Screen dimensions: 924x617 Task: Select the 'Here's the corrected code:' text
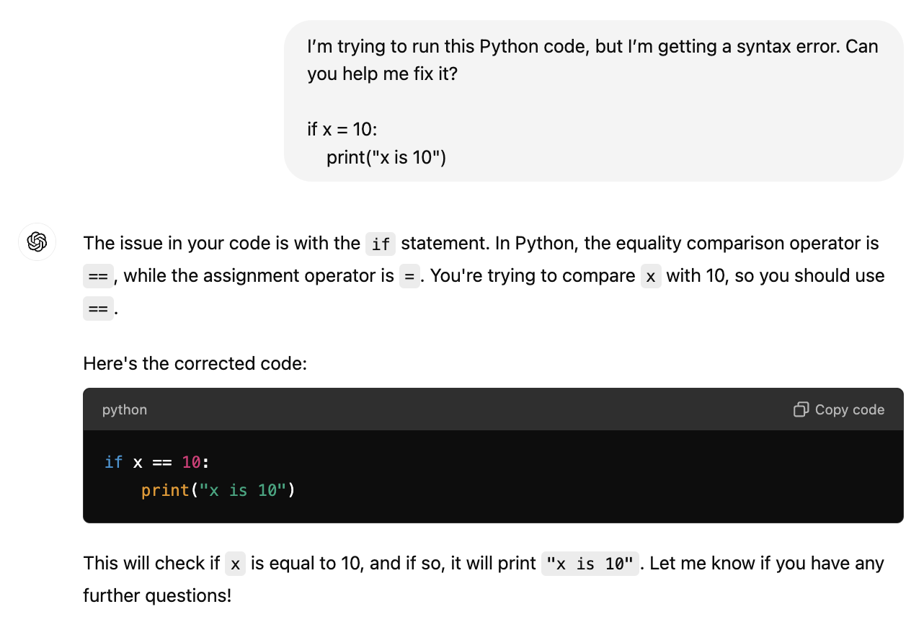click(x=193, y=363)
